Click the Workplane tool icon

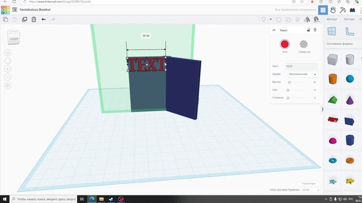click(x=332, y=32)
